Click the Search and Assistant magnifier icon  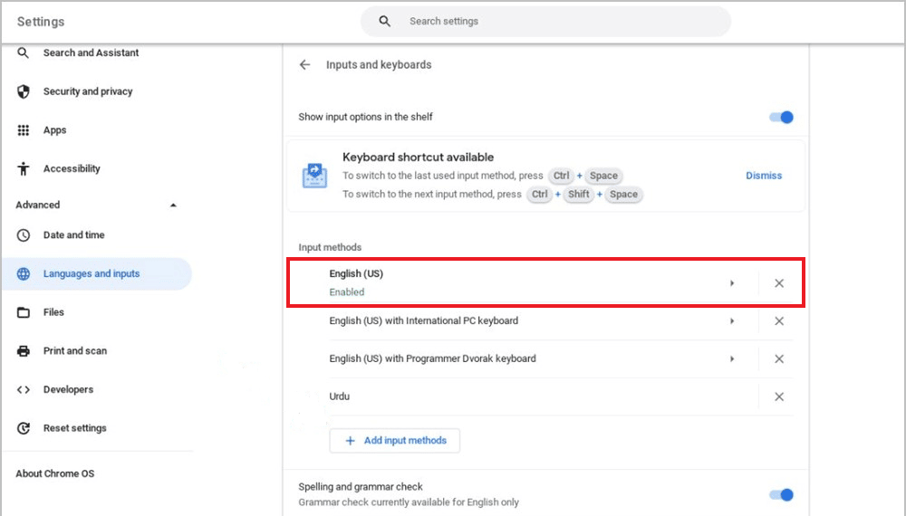coord(24,53)
